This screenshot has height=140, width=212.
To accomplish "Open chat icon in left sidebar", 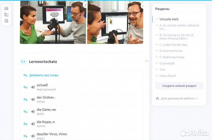I will 6,9.
